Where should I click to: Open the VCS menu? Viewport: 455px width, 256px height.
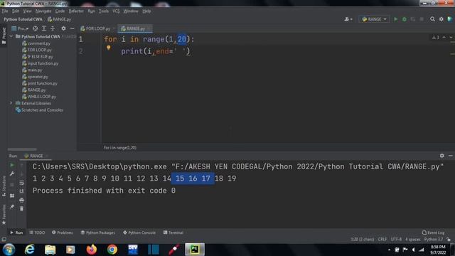pos(116,11)
